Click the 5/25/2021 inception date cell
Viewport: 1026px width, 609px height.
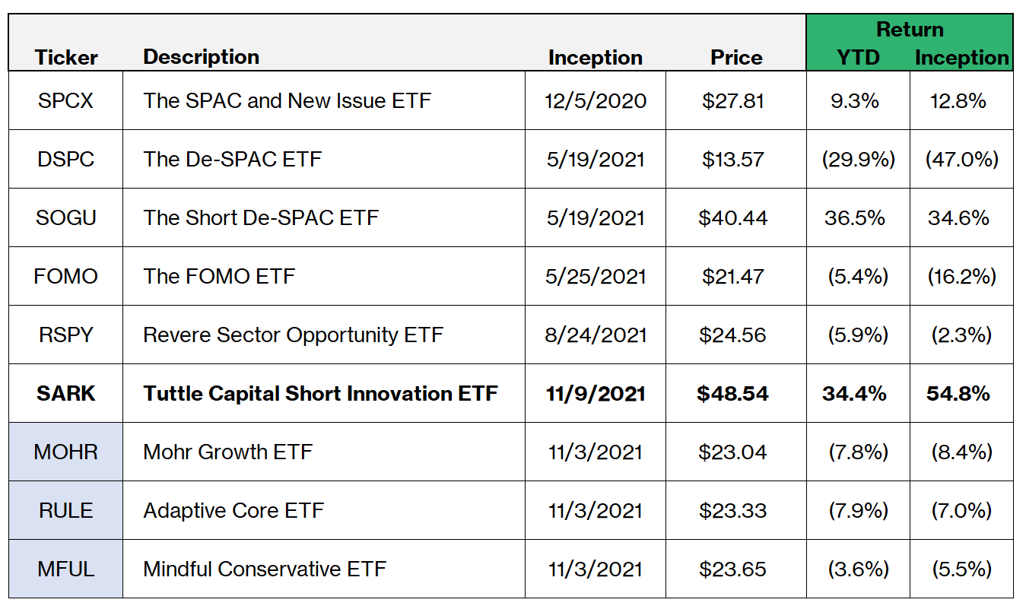pyautogui.click(x=595, y=276)
